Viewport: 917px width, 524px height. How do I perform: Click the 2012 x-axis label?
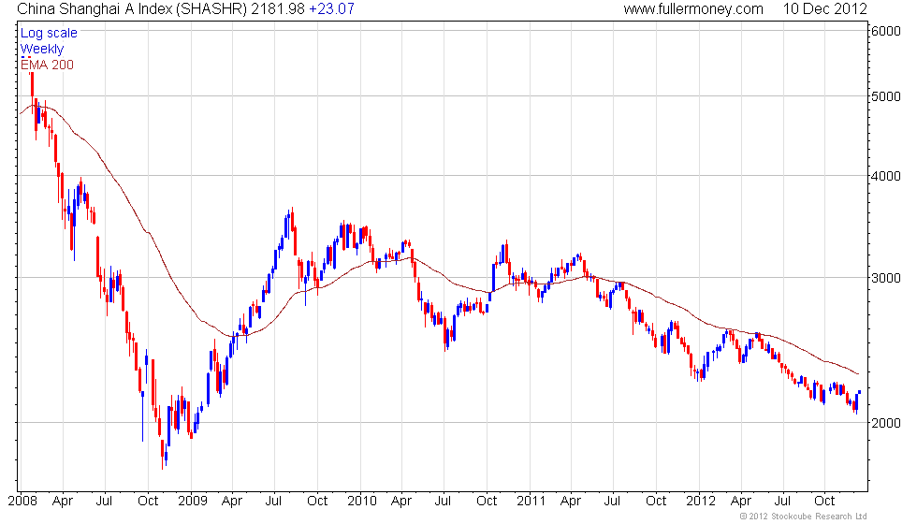point(701,501)
